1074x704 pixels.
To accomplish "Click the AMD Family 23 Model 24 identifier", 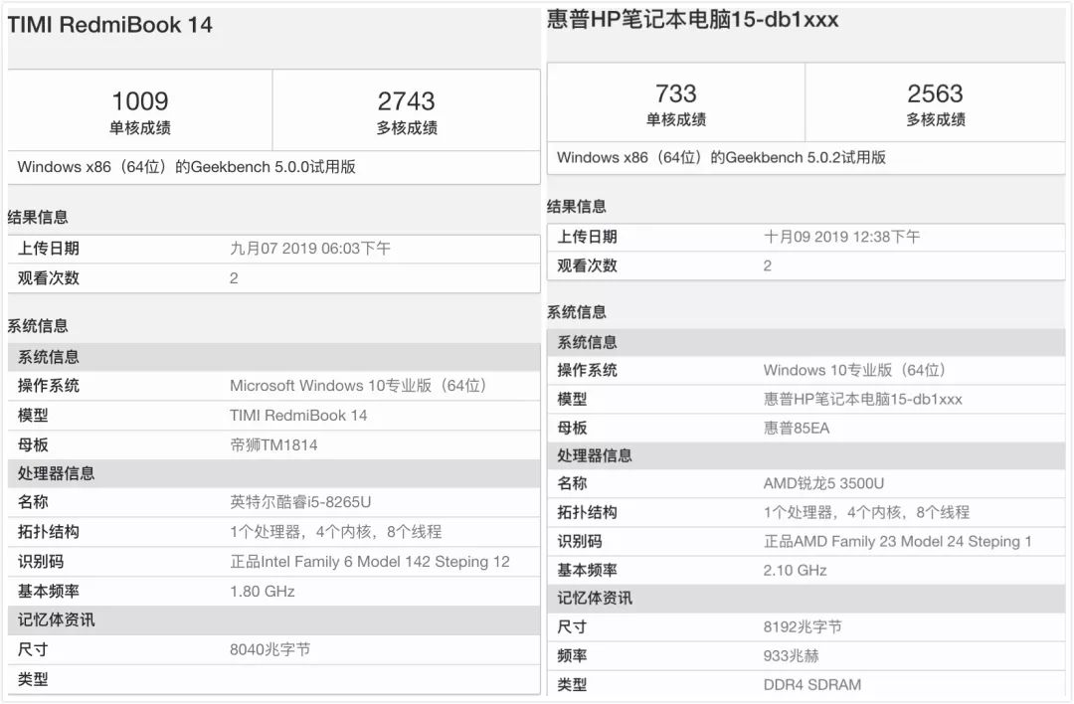I will click(x=898, y=542).
